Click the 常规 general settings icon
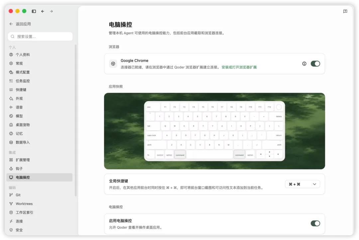The image size is (359, 240). (11, 63)
